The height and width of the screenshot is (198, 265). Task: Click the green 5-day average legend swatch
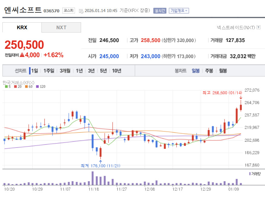point(6,86)
